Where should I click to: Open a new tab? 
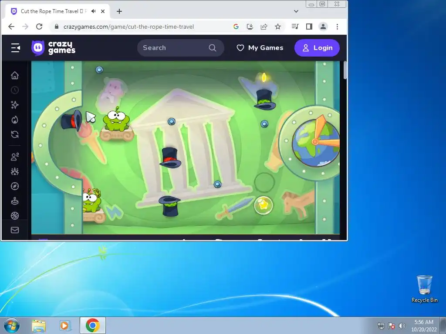click(x=119, y=11)
